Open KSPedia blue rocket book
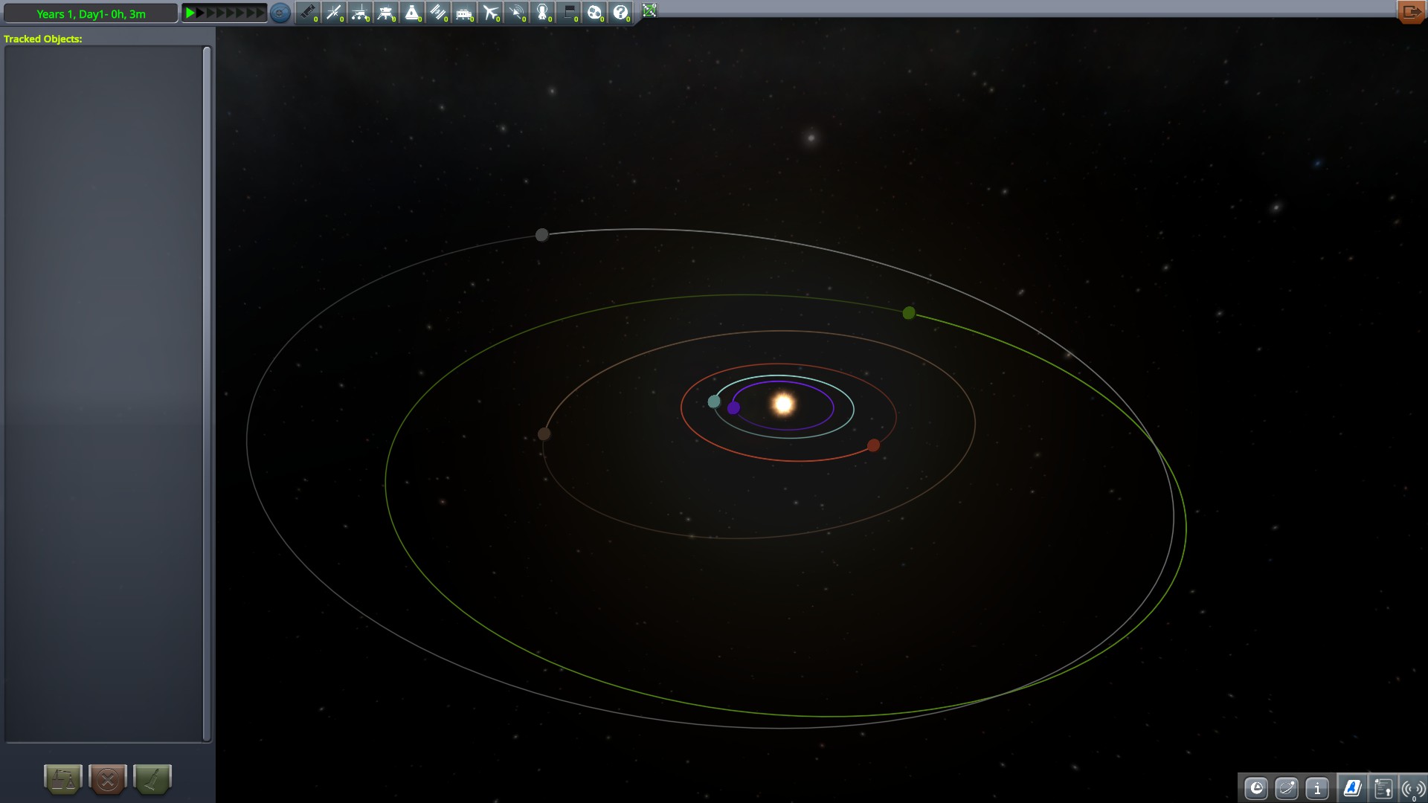Screen dimensions: 1428x803 tap(1352, 788)
